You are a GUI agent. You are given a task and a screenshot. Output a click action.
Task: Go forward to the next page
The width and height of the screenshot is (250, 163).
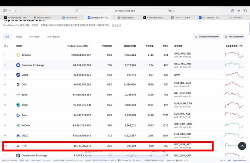click(22, 11)
